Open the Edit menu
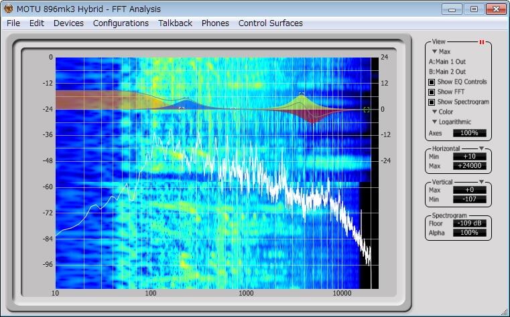 click(x=37, y=23)
